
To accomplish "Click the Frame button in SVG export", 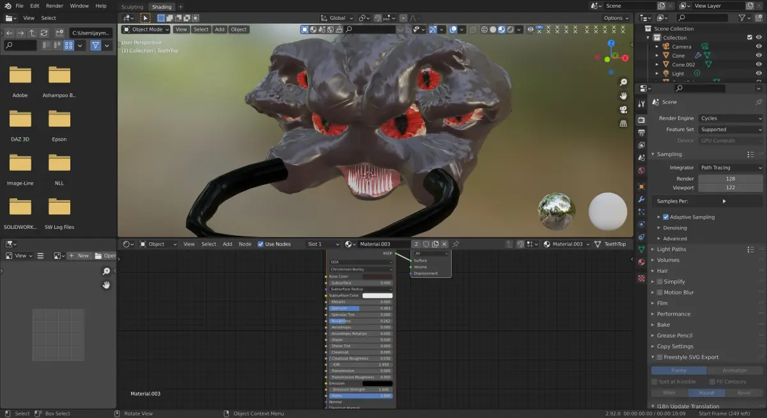I will [679, 370].
